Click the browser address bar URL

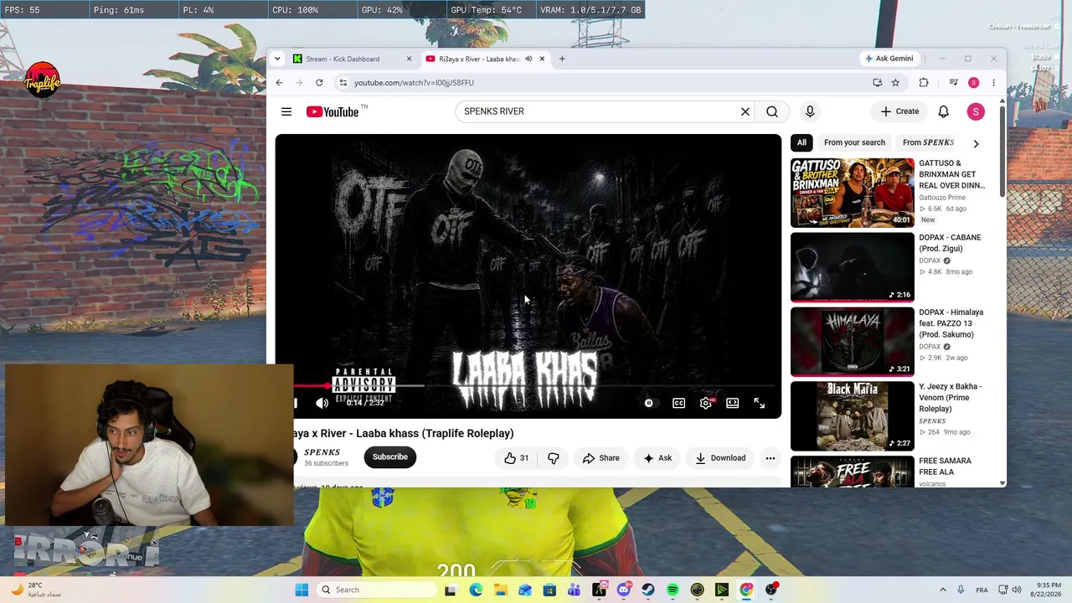coord(414,83)
